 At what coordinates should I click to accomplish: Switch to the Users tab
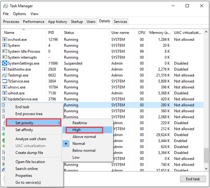click(91, 22)
